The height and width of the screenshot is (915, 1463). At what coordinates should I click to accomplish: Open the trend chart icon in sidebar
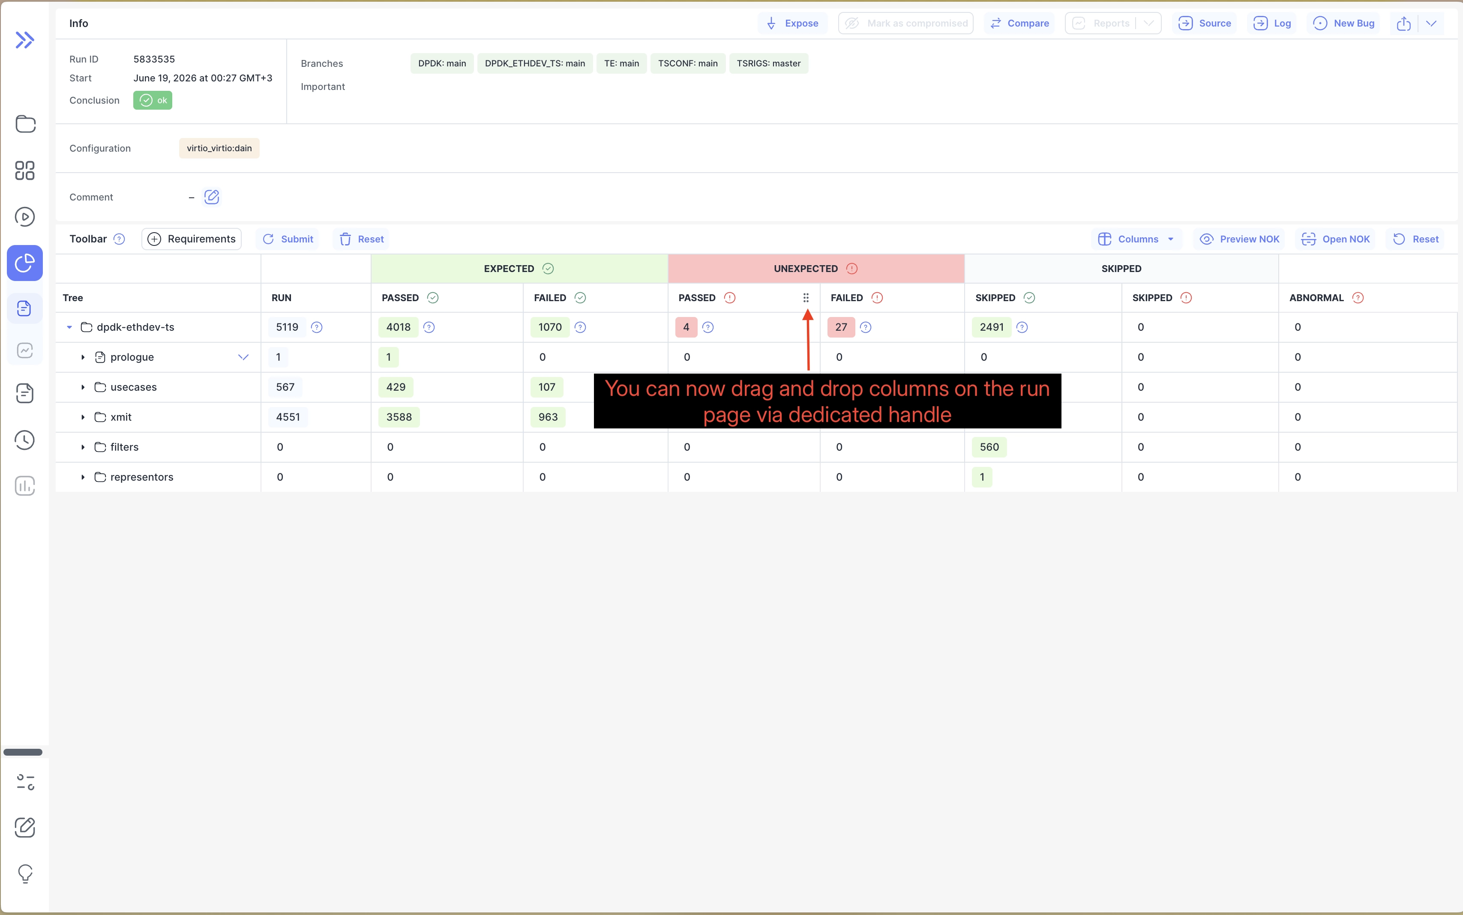25,350
